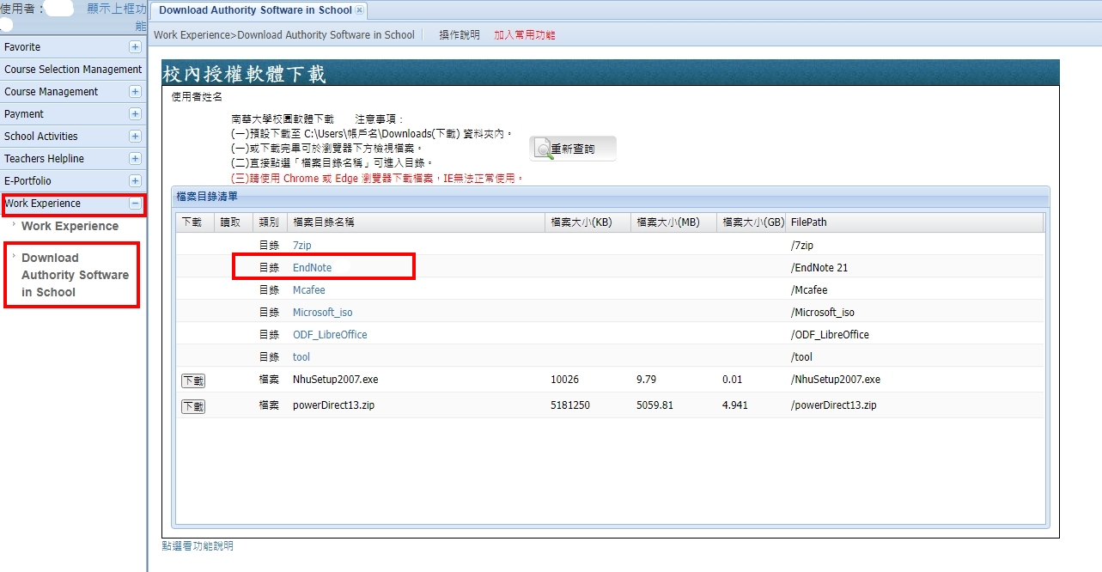The width and height of the screenshot is (1102, 572).
Task: Open the ODF_LibreOffice directory link
Action: pyautogui.click(x=330, y=335)
